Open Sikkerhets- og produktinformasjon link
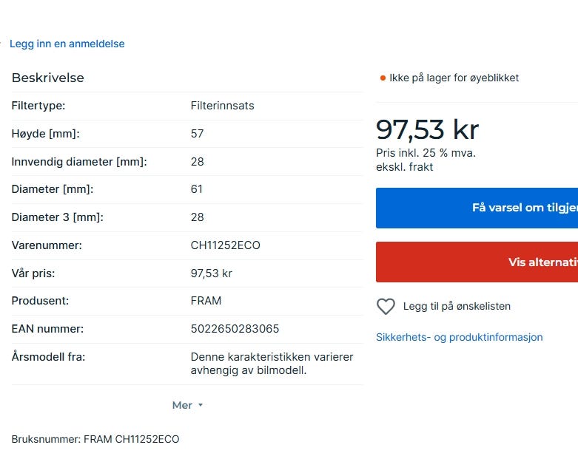 459,337
